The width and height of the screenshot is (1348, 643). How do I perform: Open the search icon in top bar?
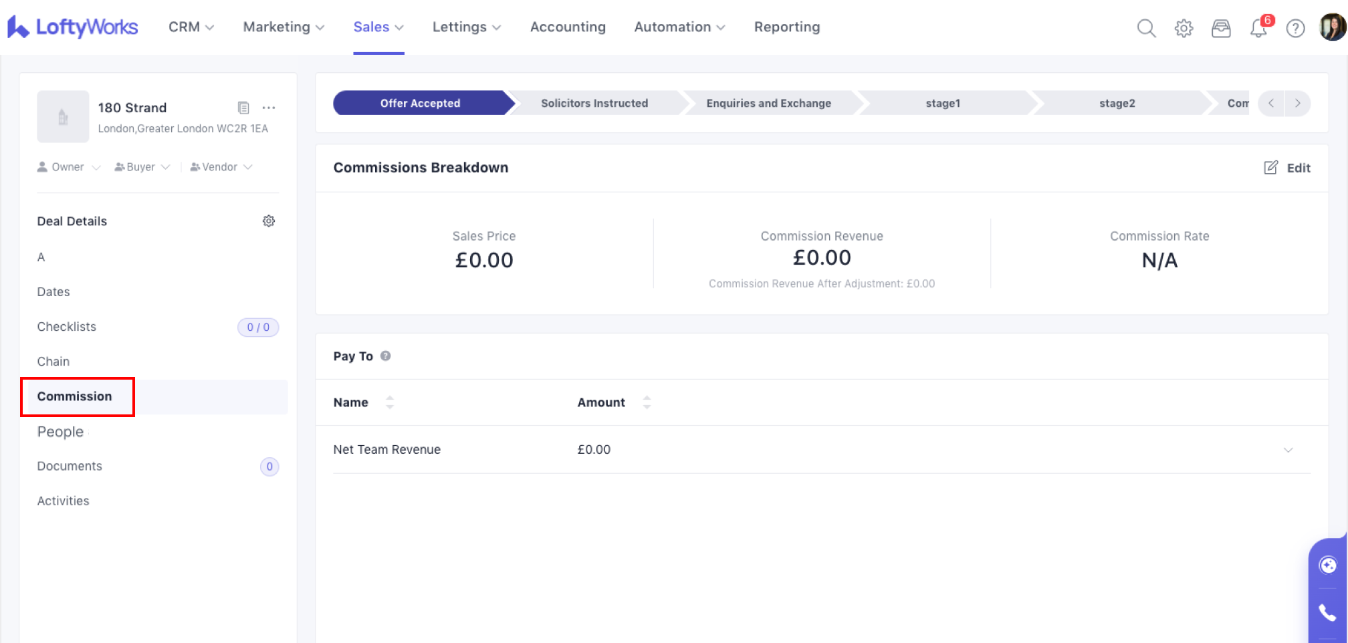tap(1146, 28)
